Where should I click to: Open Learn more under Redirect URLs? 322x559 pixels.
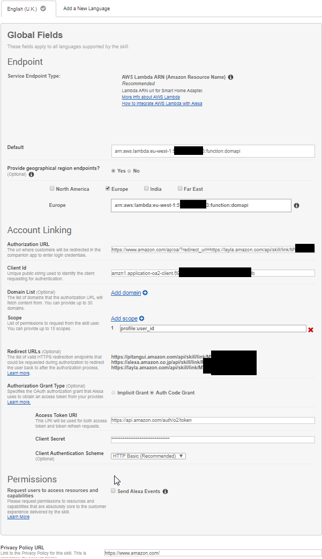(19, 373)
